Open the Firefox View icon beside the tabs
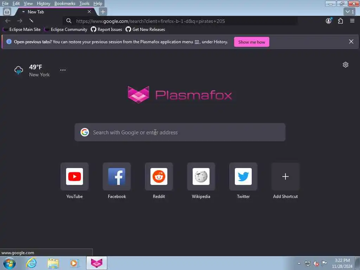The width and height of the screenshot is (360, 270). click(7, 12)
